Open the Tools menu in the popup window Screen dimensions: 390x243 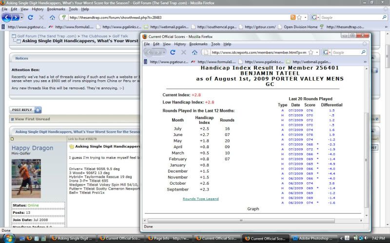coord(215,44)
